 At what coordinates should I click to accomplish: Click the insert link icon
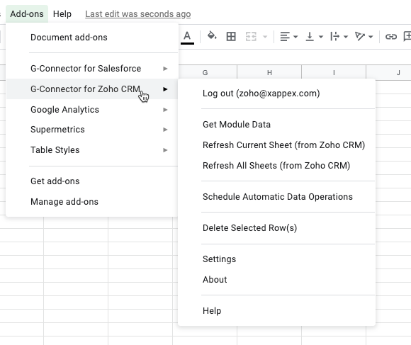tap(391, 37)
